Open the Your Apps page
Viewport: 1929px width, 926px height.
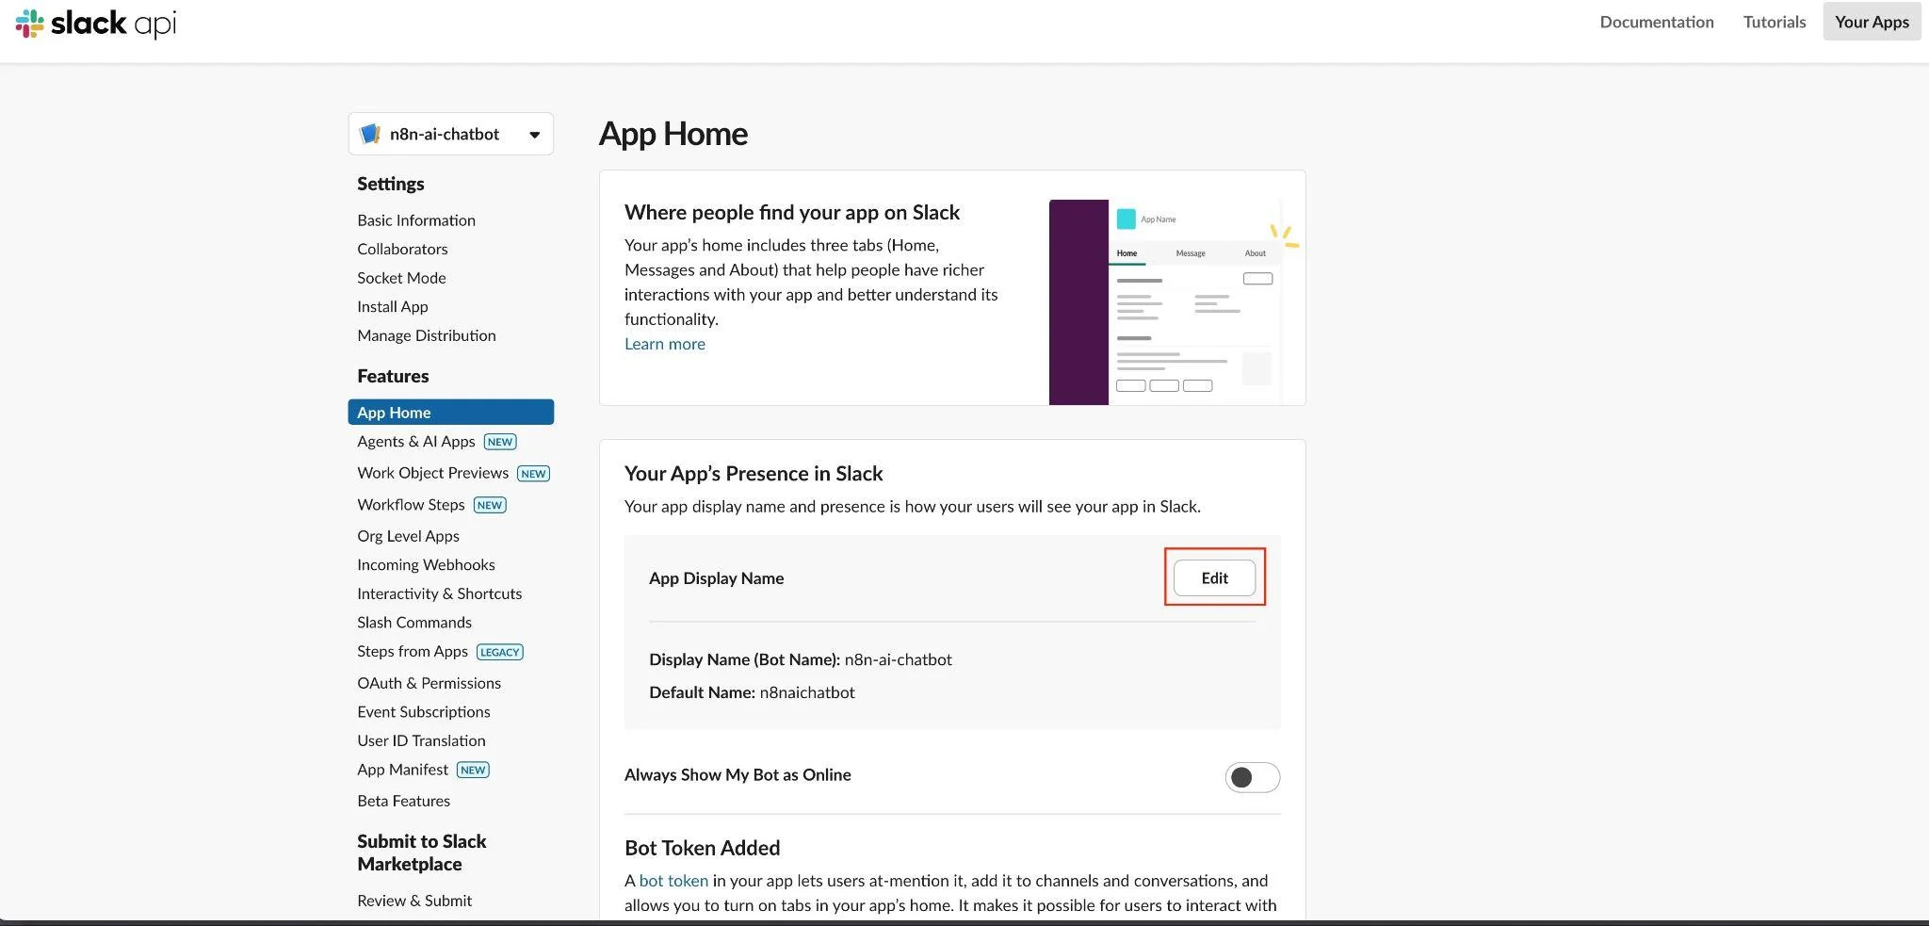click(x=1871, y=22)
